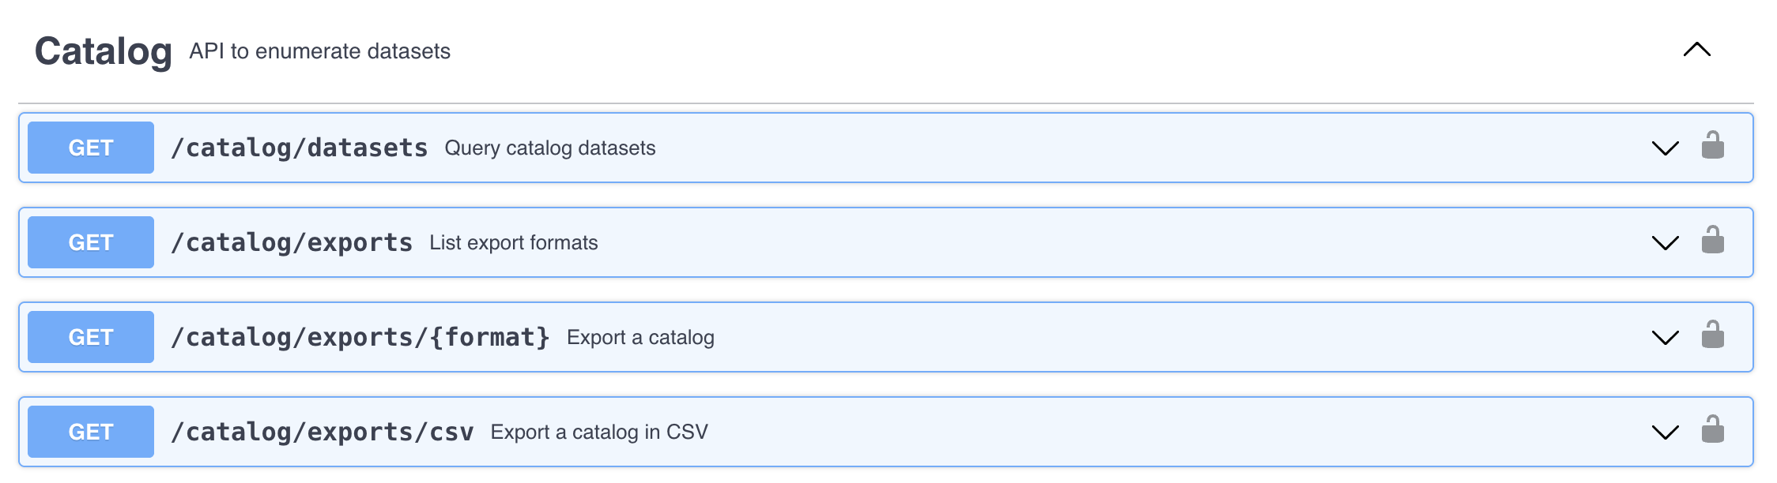The image size is (1777, 483).
Task: Open the /catalog/exports path link
Action: [x=292, y=242]
